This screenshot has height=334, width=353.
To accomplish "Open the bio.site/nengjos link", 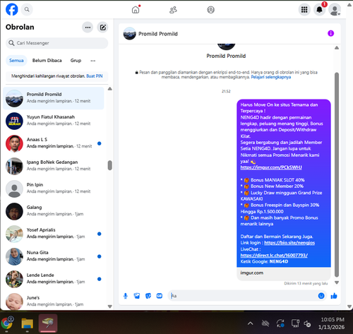I will (x=289, y=243).
